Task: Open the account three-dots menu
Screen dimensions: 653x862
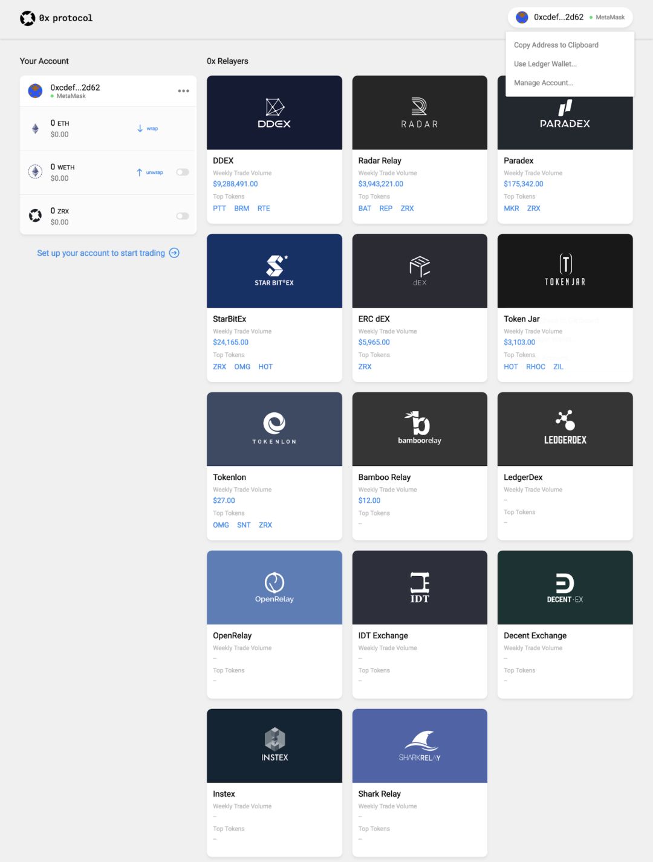Action: [183, 91]
